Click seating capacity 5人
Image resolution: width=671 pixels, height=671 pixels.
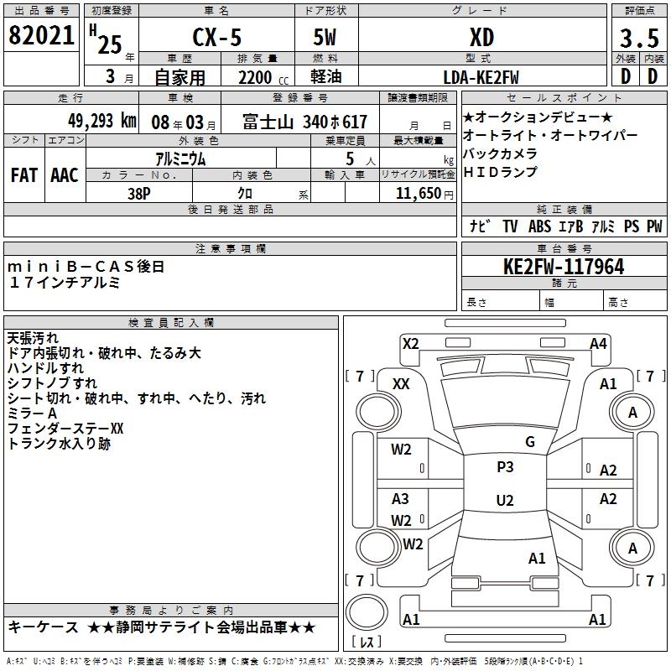360,159
